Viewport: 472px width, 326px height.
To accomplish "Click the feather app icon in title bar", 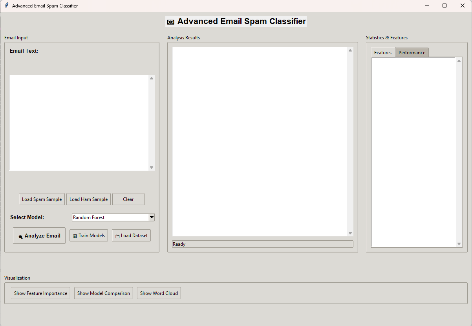I will click(6, 6).
